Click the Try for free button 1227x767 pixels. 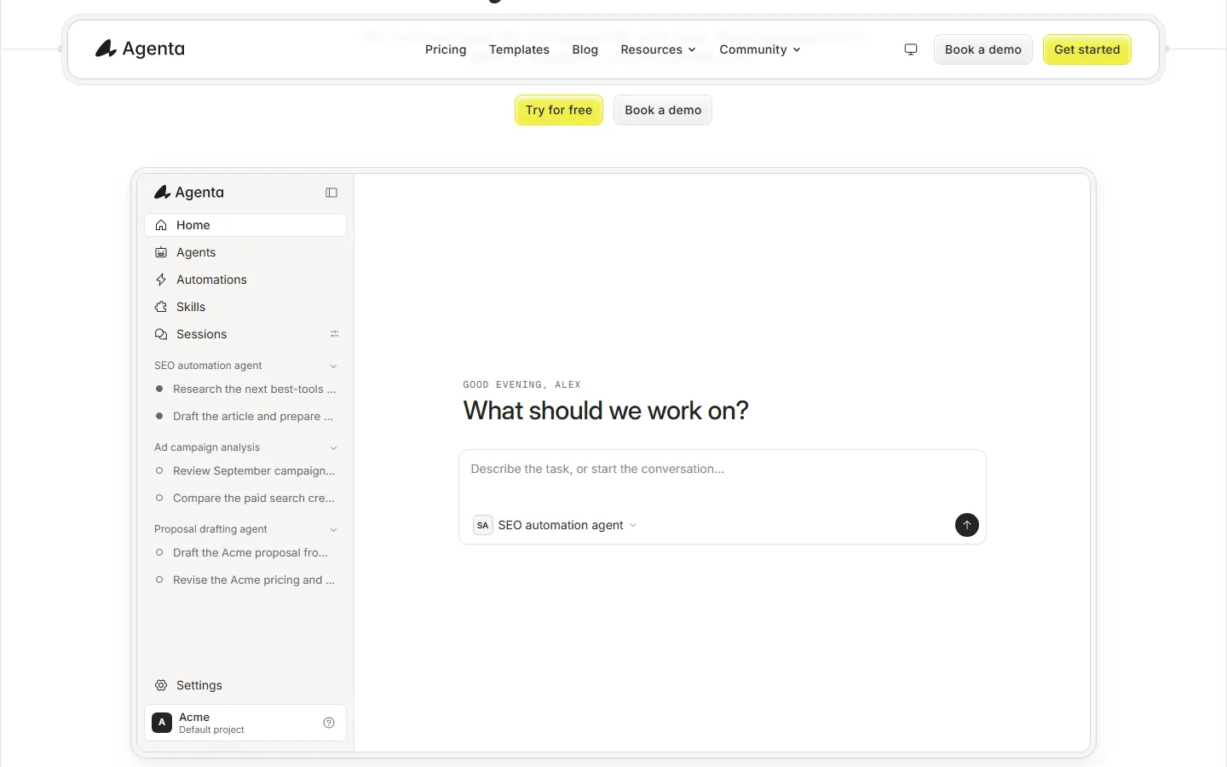click(x=559, y=110)
